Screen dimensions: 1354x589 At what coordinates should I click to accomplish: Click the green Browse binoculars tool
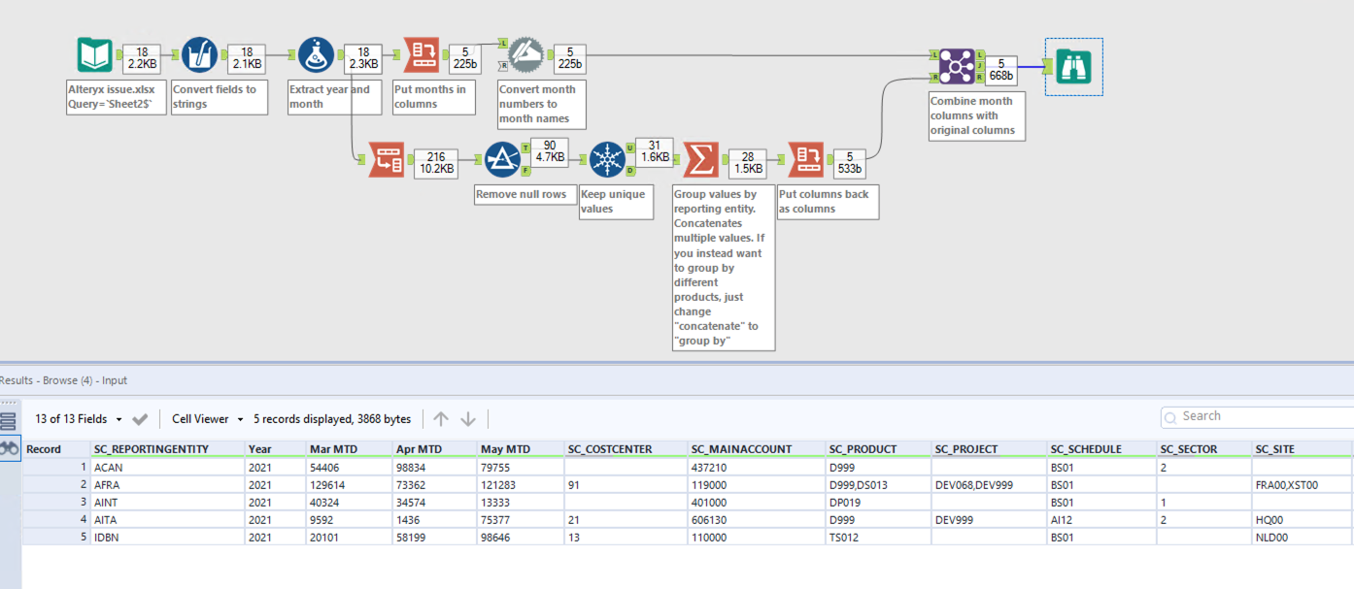1073,66
